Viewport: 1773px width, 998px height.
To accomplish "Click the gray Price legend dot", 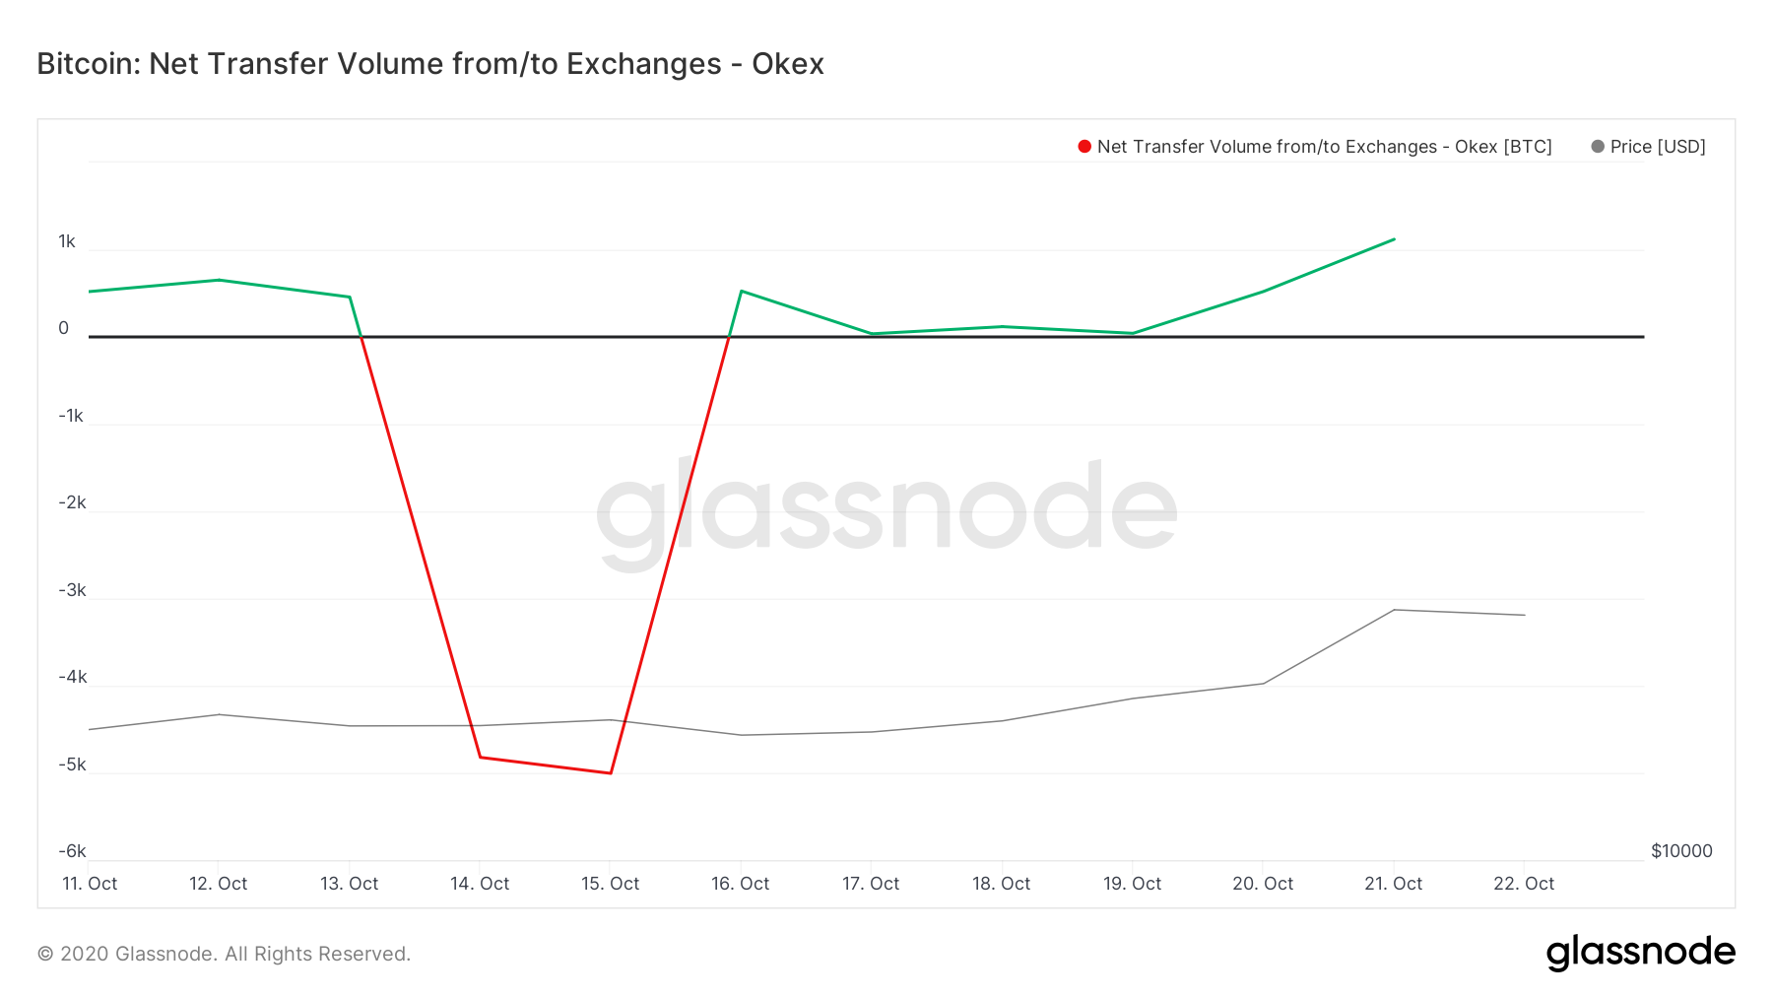I will click(x=1598, y=147).
